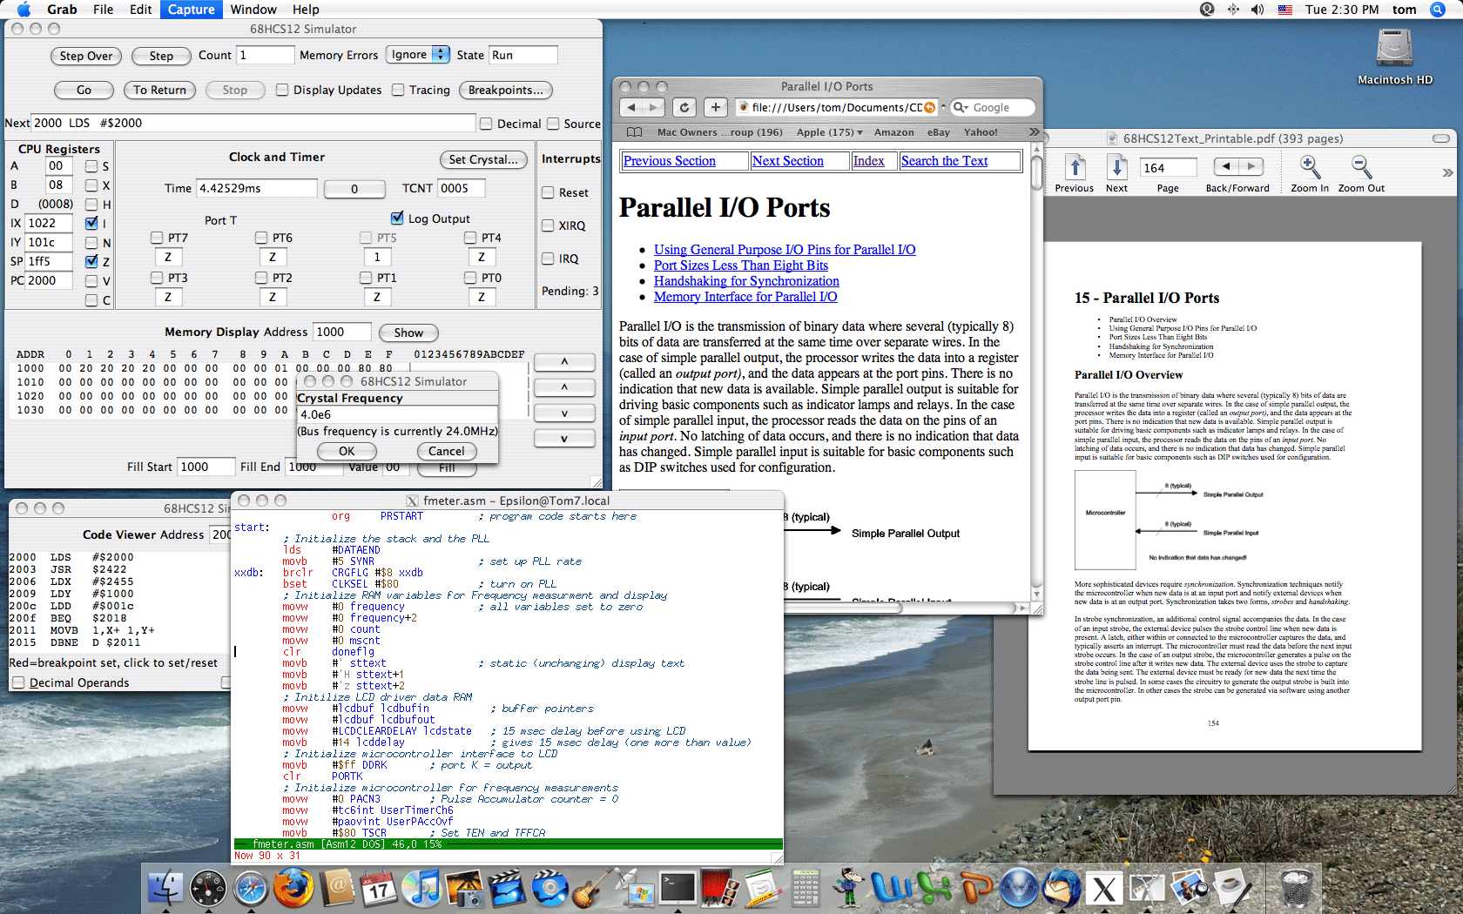Click Zoom In icon in PDF viewer
Screen dimensions: 1463x914
1308,167
